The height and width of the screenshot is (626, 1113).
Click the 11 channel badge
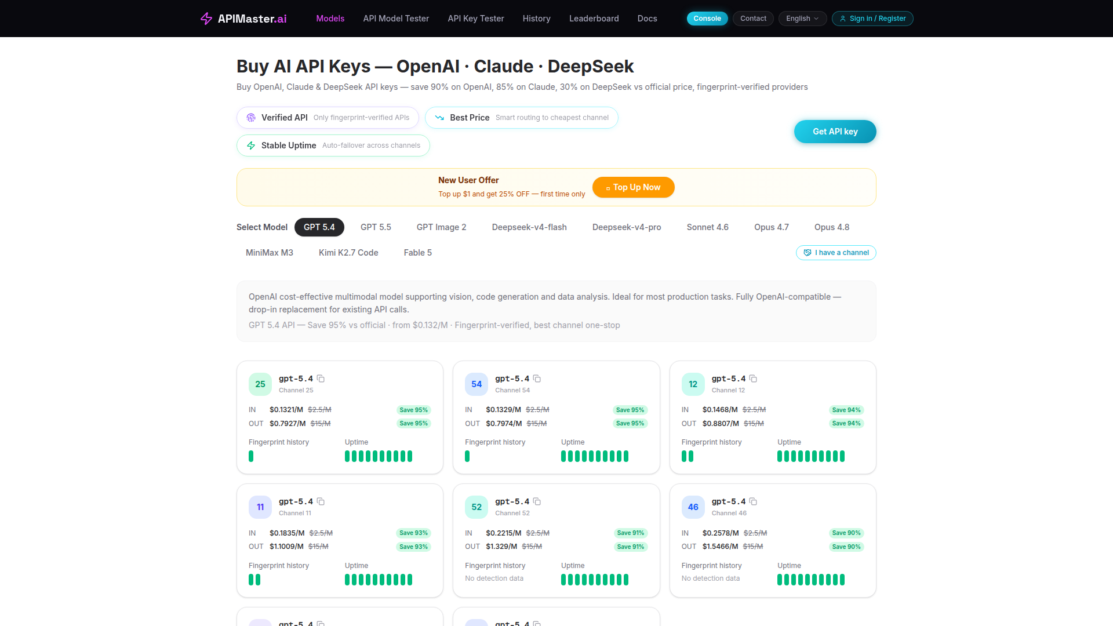pyautogui.click(x=260, y=507)
